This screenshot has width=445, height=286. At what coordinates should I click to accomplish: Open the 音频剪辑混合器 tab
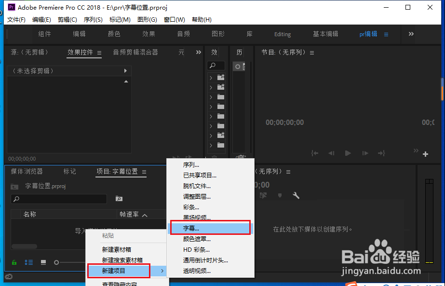tap(135, 52)
